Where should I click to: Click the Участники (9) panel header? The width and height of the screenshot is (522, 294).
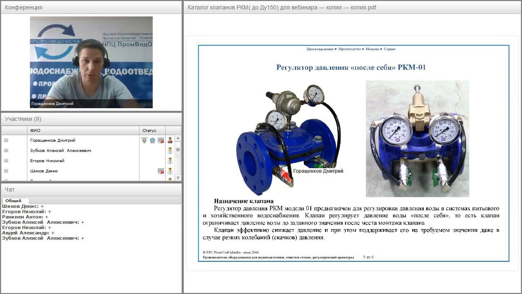pos(91,119)
